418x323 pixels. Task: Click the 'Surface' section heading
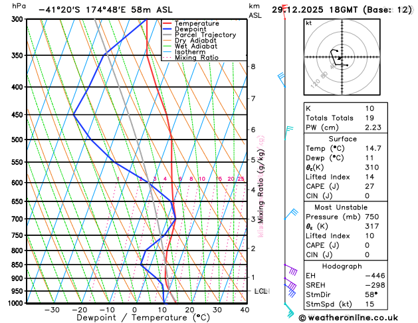pyautogui.click(x=342, y=139)
